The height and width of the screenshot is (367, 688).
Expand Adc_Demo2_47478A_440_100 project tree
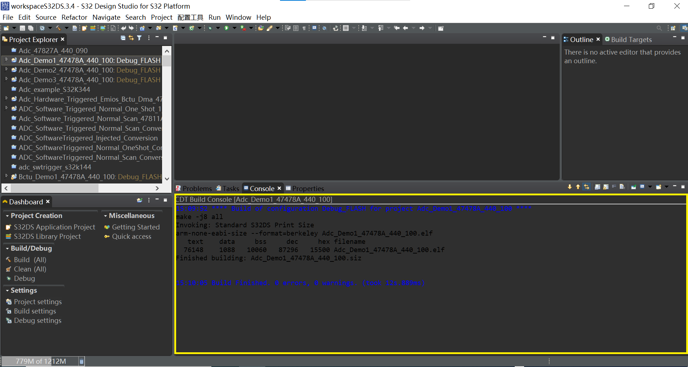6,70
